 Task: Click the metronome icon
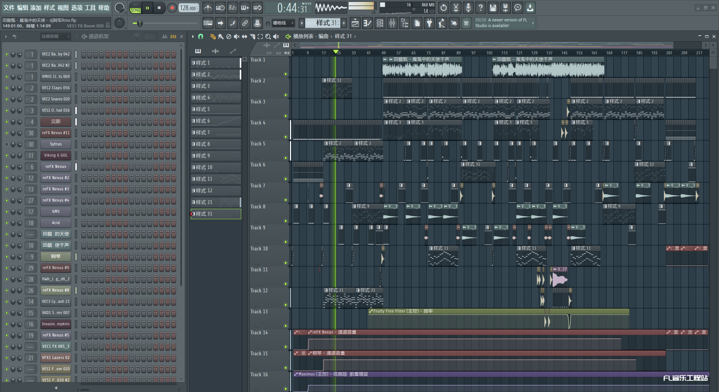point(208,7)
